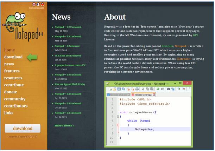The image size is (215, 151).
Task: Open Notepad++ 6.8.4 released news
Action: point(68,113)
